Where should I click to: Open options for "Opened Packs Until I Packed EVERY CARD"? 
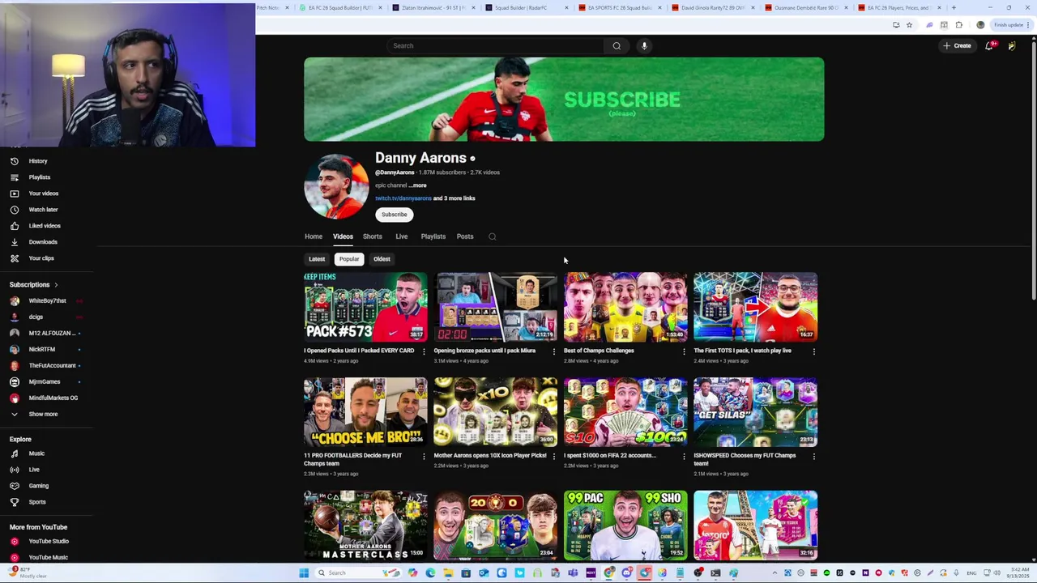424,351
